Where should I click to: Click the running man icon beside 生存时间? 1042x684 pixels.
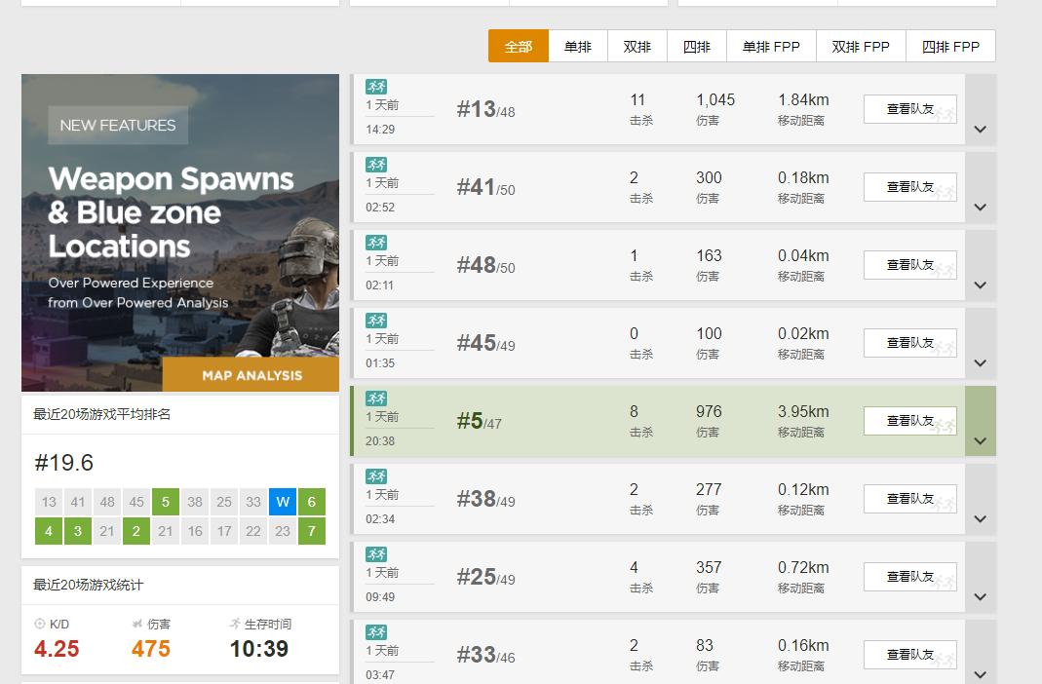(x=235, y=624)
